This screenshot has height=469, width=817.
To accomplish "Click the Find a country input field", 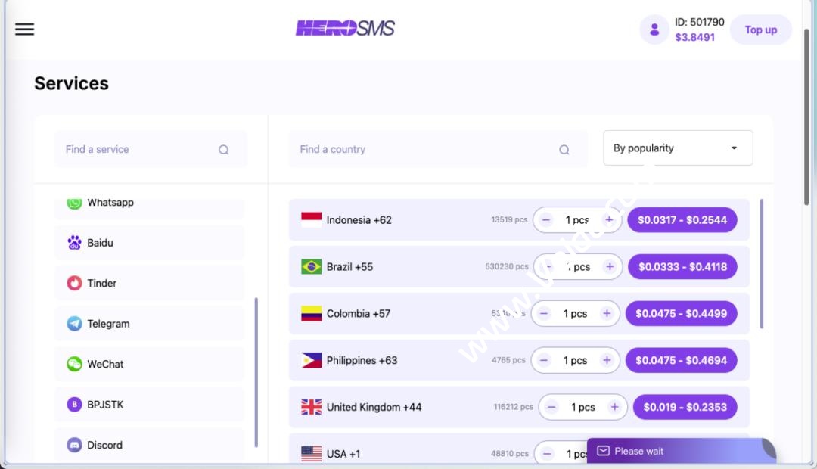I will (x=424, y=150).
